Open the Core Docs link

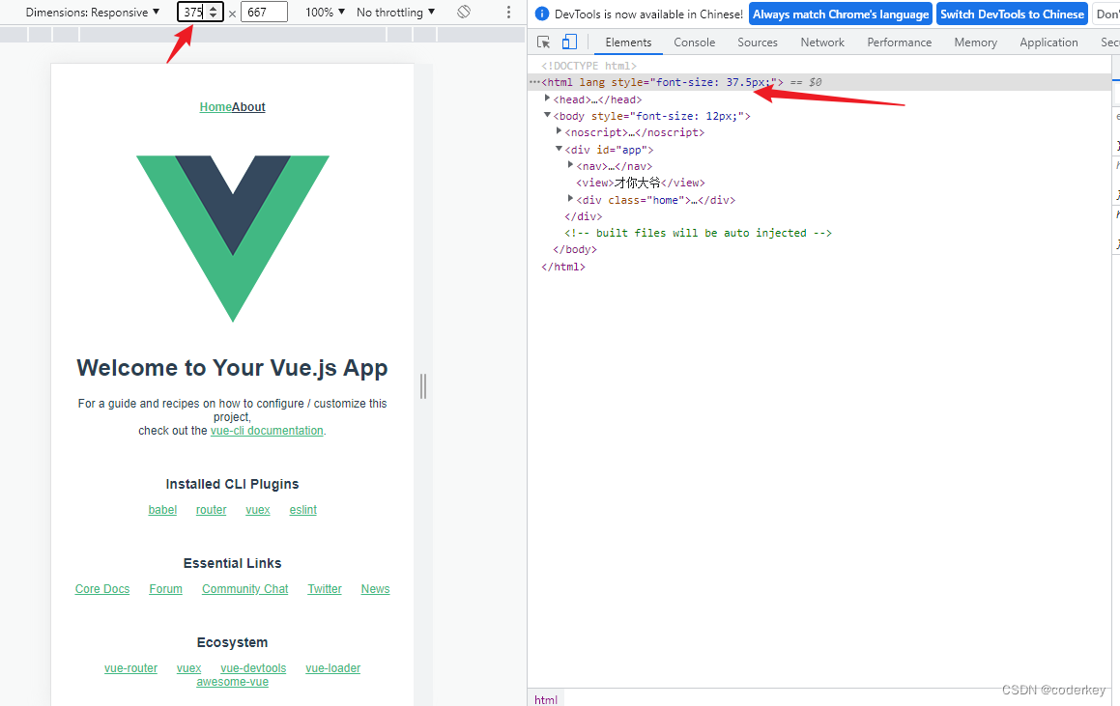point(102,589)
